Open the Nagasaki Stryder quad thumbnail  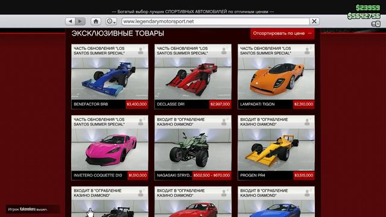193,149
